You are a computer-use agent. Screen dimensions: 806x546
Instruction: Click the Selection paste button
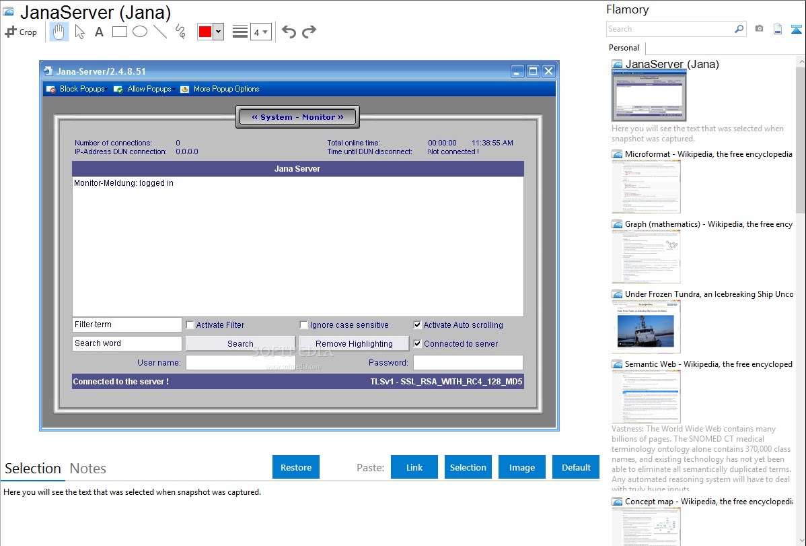click(468, 467)
